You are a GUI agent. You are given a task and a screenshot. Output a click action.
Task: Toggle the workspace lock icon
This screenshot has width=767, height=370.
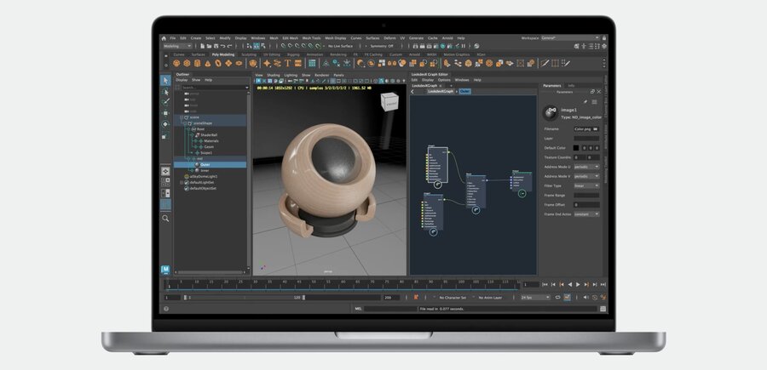coord(604,38)
